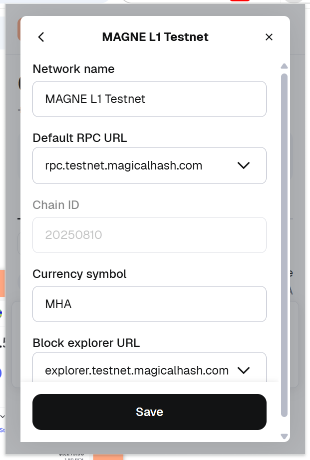Click the scrollbar down arrow
Image resolution: width=310 pixels, height=460 pixels.
click(x=284, y=436)
